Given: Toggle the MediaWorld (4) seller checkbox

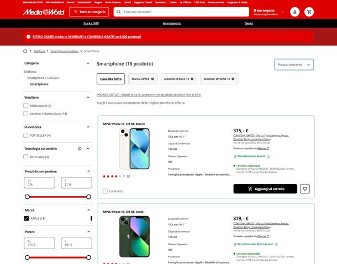Looking at the screenshot, I should click(25, 105).
